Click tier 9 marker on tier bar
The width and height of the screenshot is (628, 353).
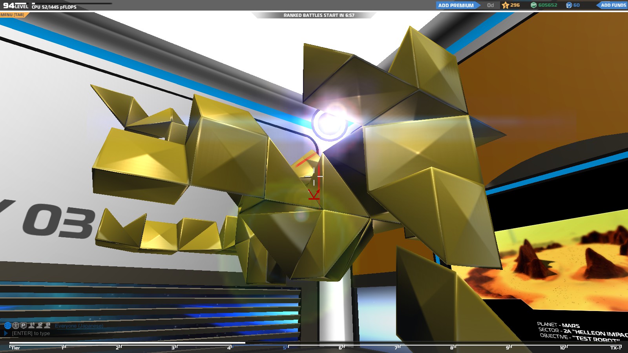pos(508,348)
